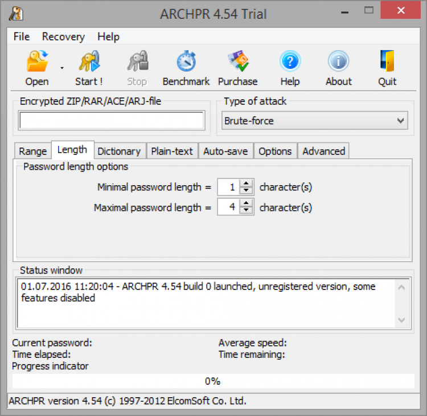This screenshot has width=427, height=416.
Task: Click the minimal password length value field
Action: pos(228,187)
